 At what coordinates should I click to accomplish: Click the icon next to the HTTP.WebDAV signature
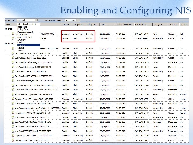click(13, 104)
